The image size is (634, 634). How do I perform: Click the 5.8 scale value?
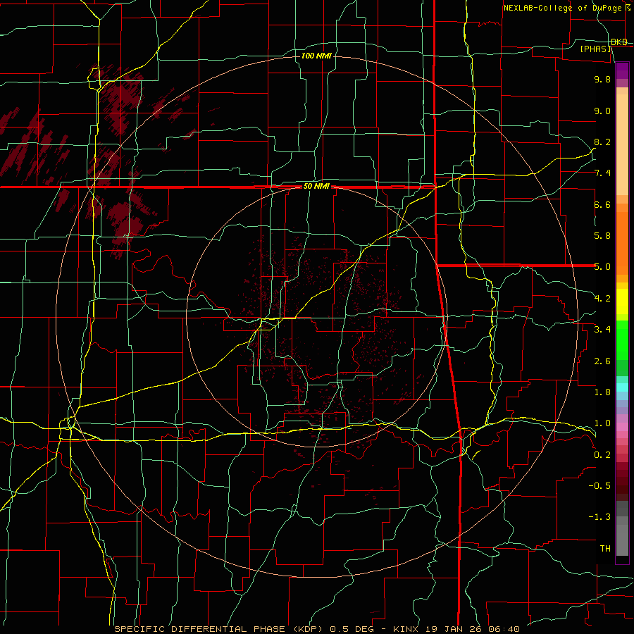(602, 236)
